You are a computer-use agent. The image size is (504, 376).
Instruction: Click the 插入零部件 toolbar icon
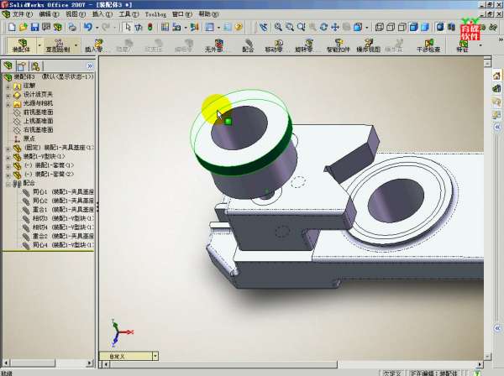pos(97,45)
